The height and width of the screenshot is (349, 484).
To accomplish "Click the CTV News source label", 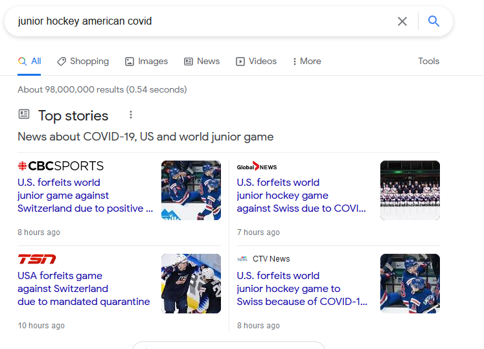I will click(264, 259).
